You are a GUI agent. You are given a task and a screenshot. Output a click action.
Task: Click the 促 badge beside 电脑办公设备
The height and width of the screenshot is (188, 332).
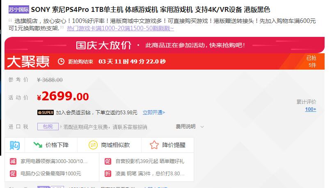[x=13, y=174]
